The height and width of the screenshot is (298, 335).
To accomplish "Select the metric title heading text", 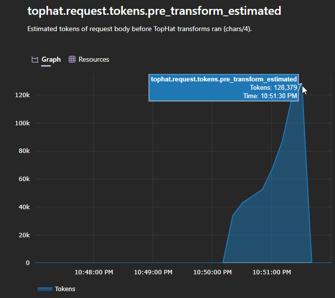I will pos(154,11).
